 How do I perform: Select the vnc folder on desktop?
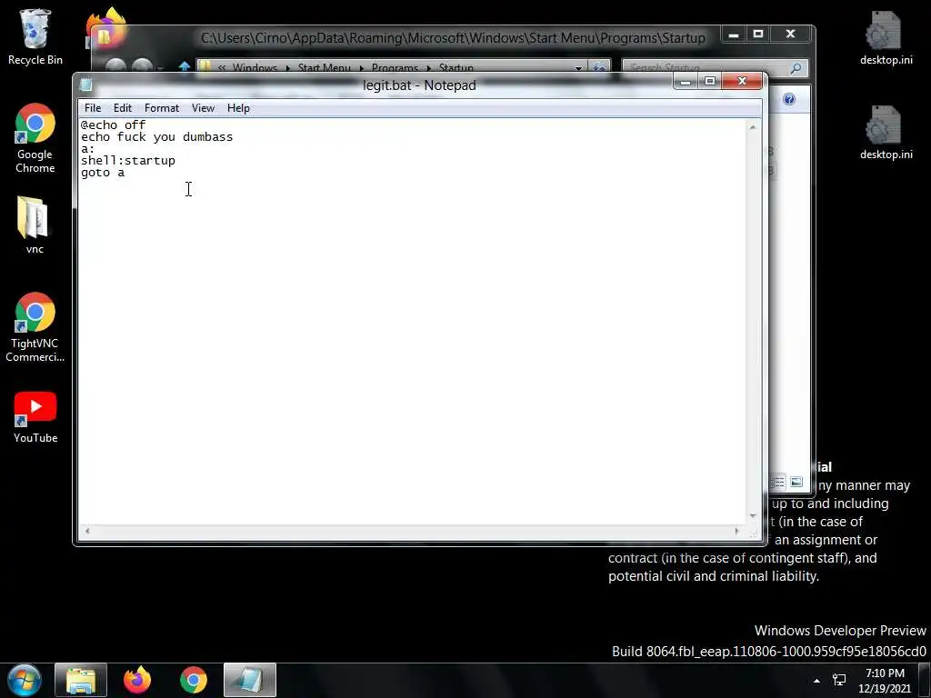coord(35,224)
